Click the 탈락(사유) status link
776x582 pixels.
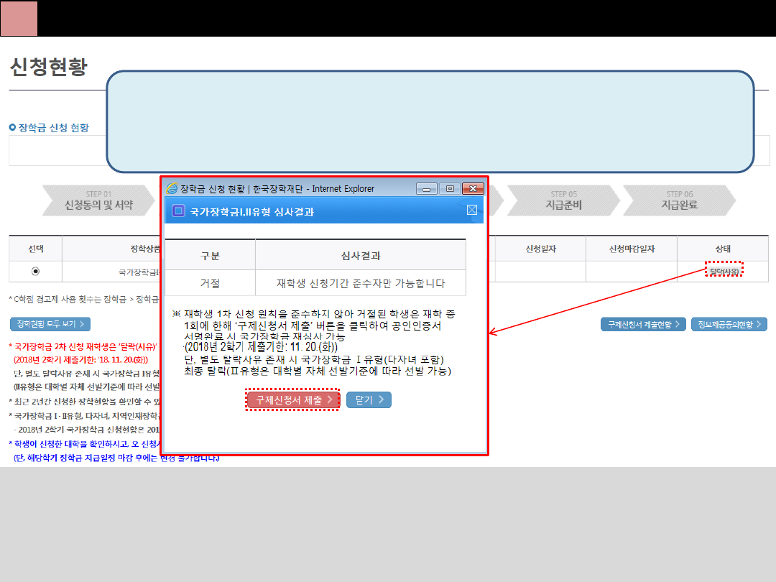pos(723,271)
